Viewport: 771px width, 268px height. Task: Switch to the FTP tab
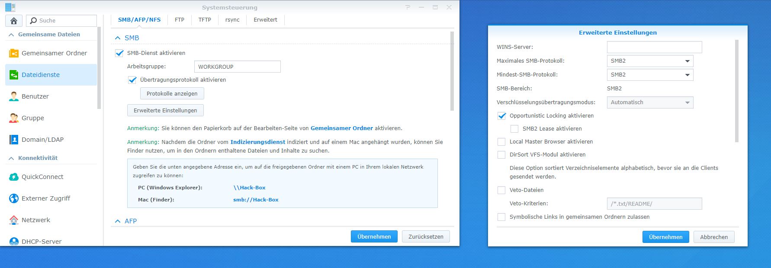180,20
